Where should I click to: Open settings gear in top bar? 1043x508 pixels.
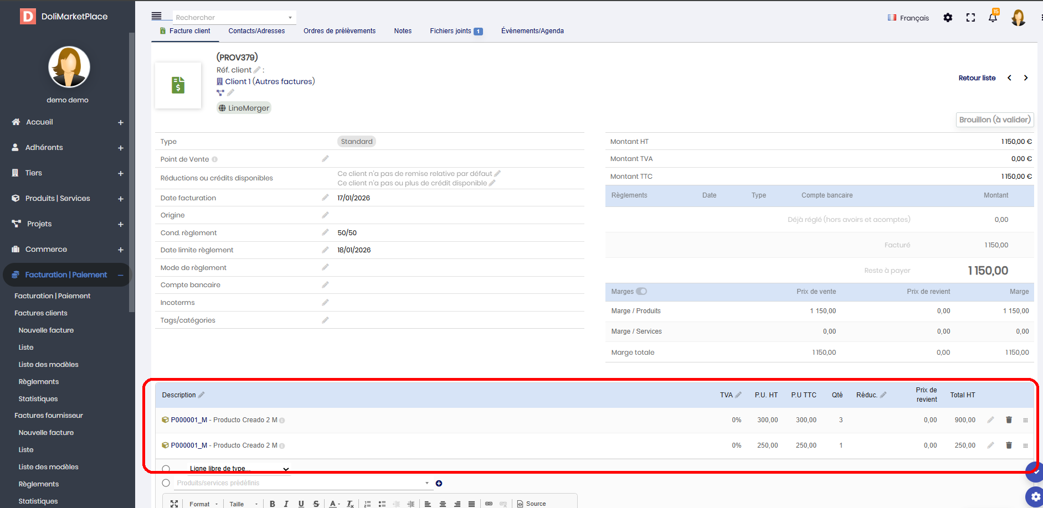(948, 18)
